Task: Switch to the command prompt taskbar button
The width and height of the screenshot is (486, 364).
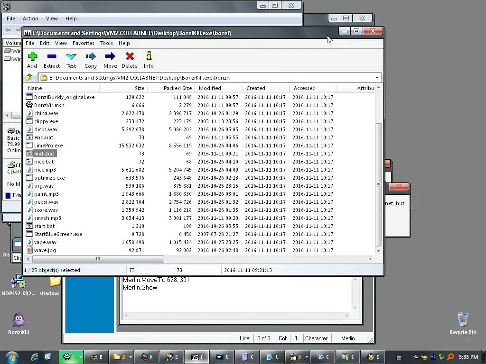Action: [x=222, y=357]
